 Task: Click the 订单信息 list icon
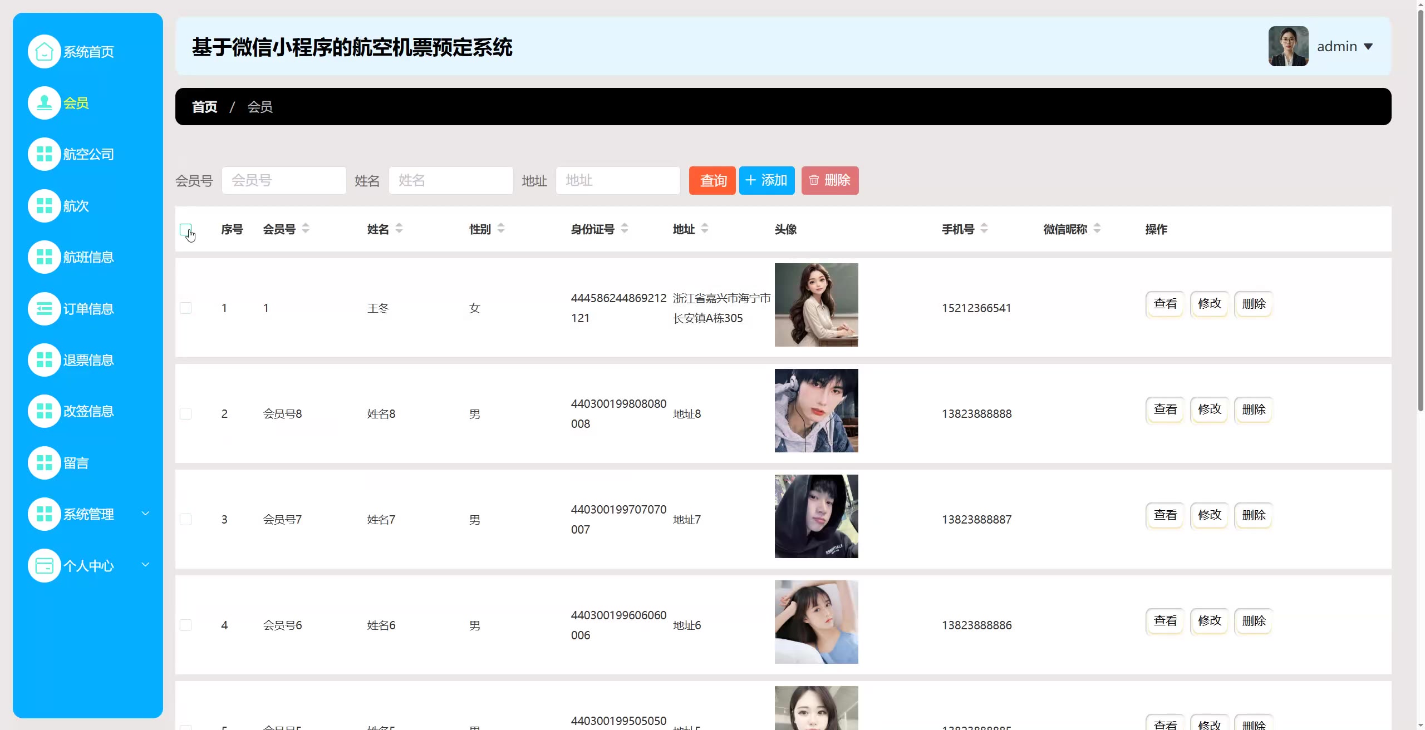tap(44, 309)
